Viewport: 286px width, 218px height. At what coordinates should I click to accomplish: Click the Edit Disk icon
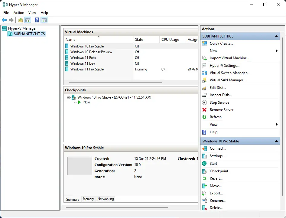click(204, 88)
